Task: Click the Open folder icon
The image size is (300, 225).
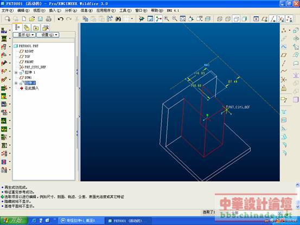Action: tap(32, 19)
